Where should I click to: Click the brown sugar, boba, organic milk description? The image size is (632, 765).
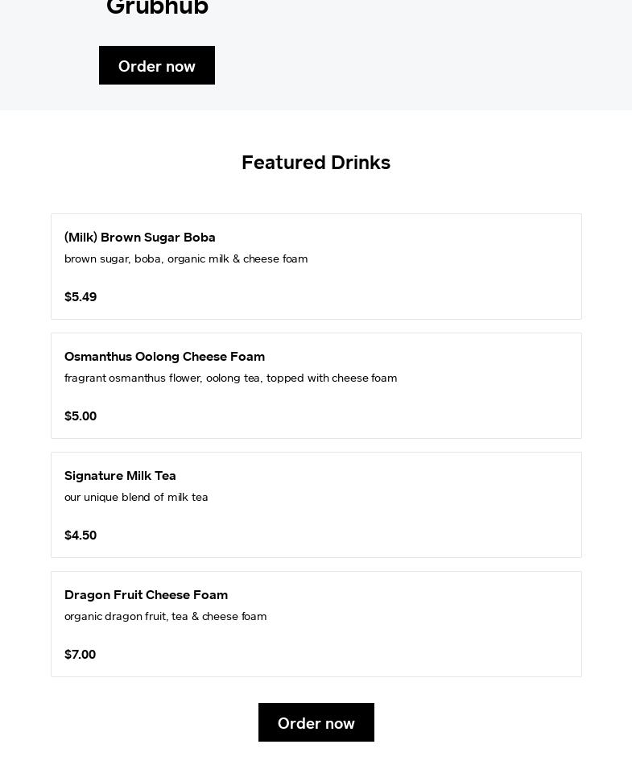click(186, 259)
